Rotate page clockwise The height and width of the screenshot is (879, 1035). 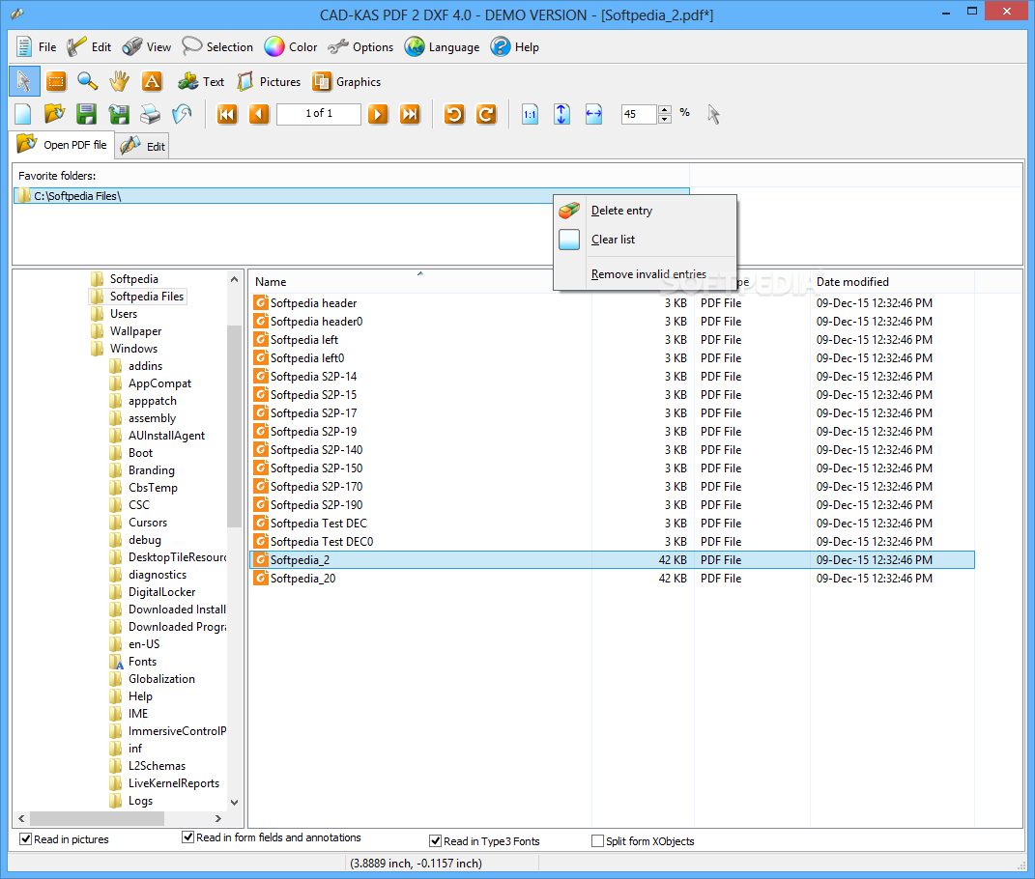pos(486,114)
